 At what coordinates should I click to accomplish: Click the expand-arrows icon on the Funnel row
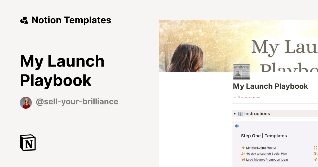315,148
